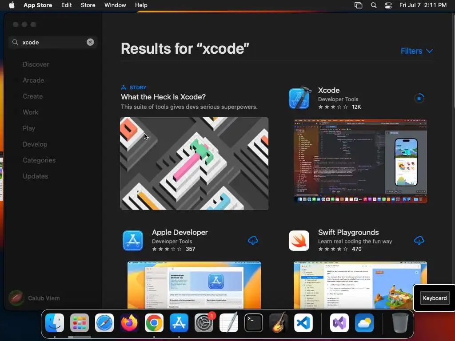Open Control Center in menu bar
This screenshot has width=455, height=341.
[388, 5]
